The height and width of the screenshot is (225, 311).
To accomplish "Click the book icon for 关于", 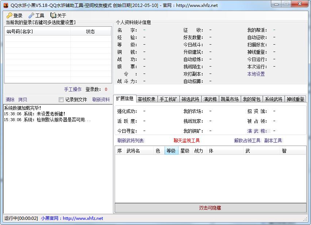I will [53, 15].
